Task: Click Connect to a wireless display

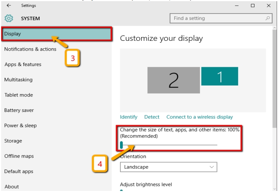Action: click(200, 117)
